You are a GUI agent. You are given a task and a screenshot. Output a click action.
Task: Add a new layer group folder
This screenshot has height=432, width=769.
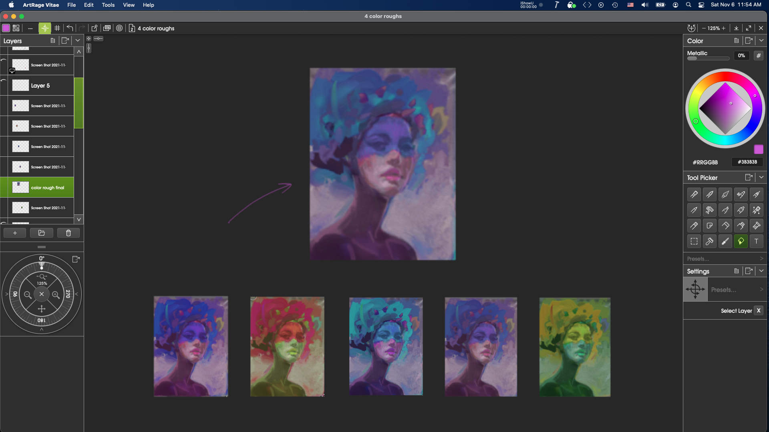click(42, 233)
